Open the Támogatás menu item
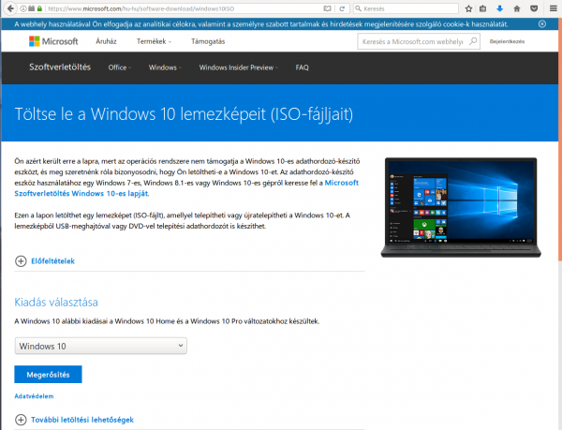The width and height of the screenshot is (562, 430). tap(208, 41)
